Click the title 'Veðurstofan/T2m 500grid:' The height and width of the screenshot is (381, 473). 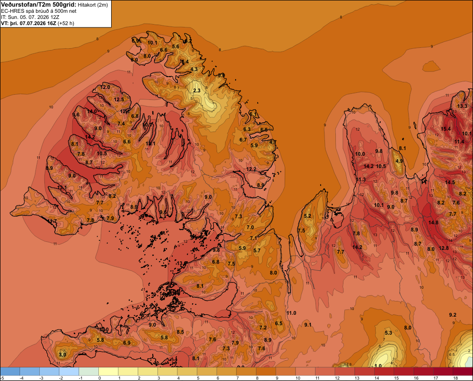coord(39,4)
